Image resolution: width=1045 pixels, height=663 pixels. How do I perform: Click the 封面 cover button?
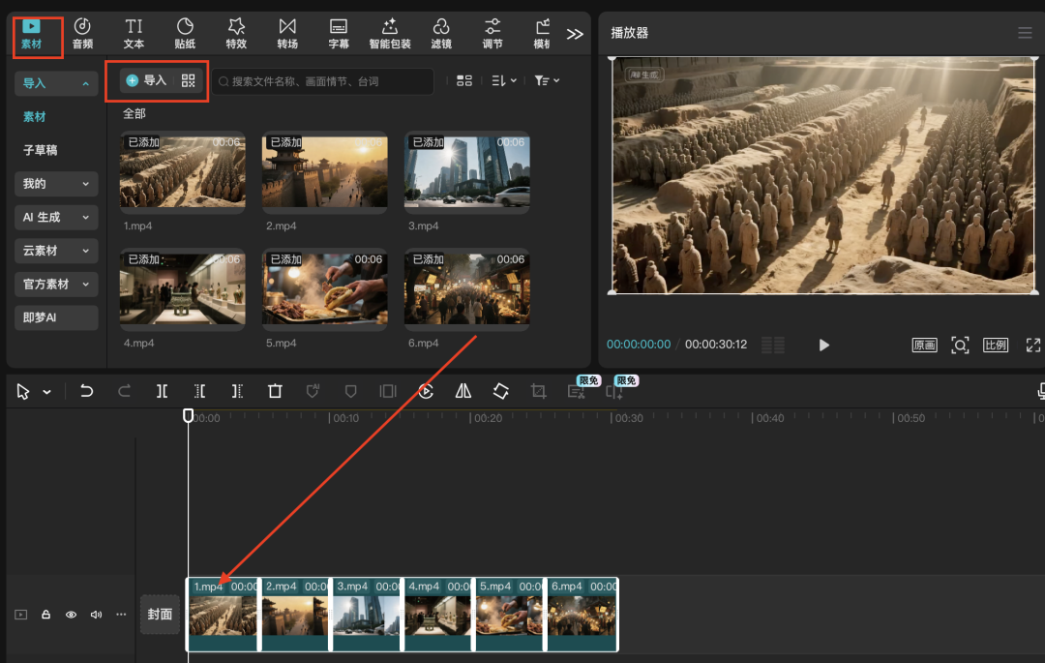pyautogui.click(x=160, y=615)
